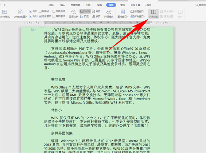Toggle the 导航窗格 navigation pane checkbox
Screen dimensions: 206x153
(54, 16)
